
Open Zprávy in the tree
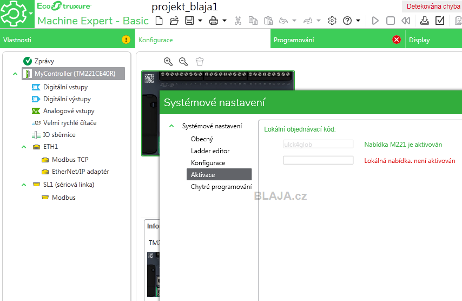44,61
